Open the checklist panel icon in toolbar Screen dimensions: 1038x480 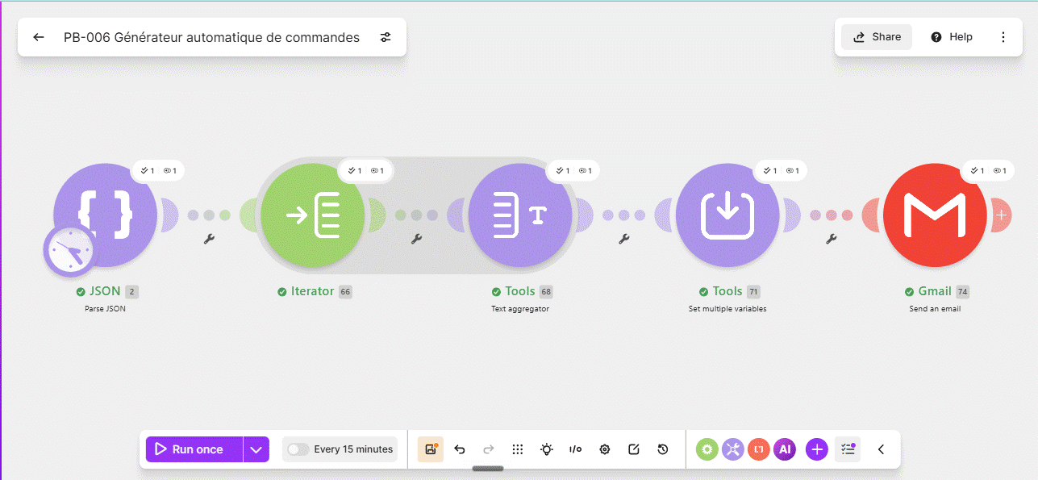848,449
